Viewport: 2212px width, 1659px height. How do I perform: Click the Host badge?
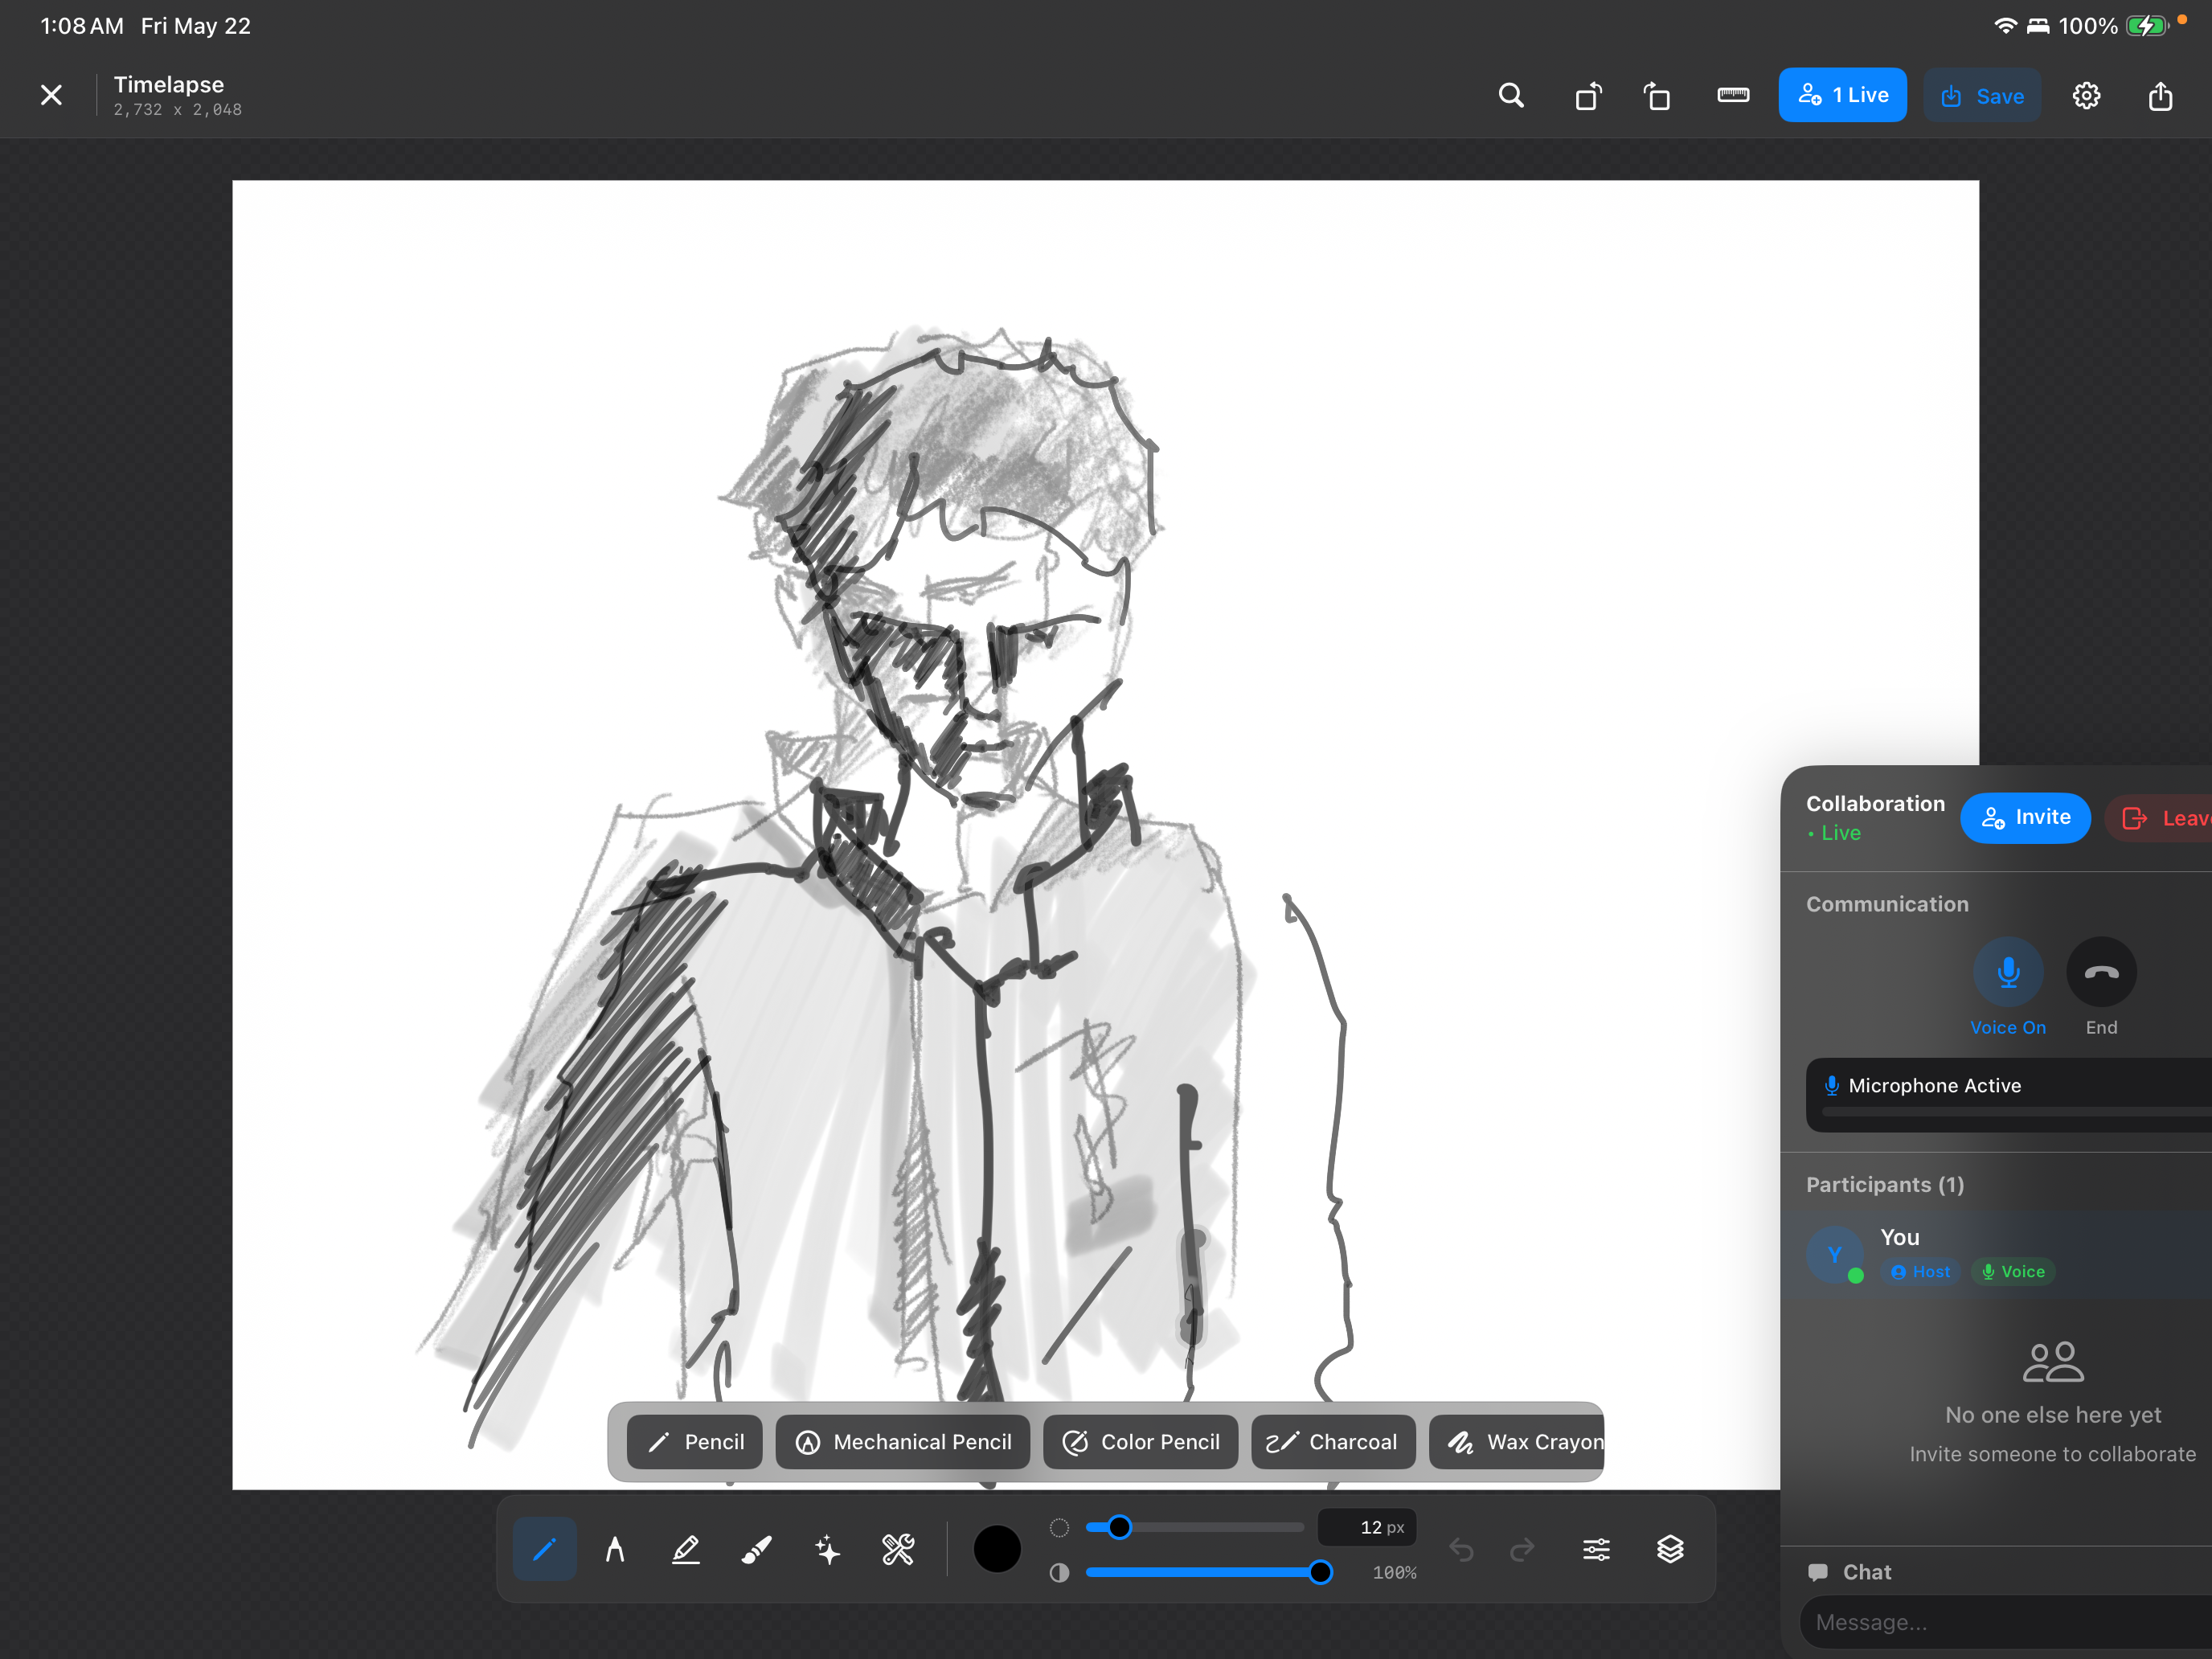1920,1272
